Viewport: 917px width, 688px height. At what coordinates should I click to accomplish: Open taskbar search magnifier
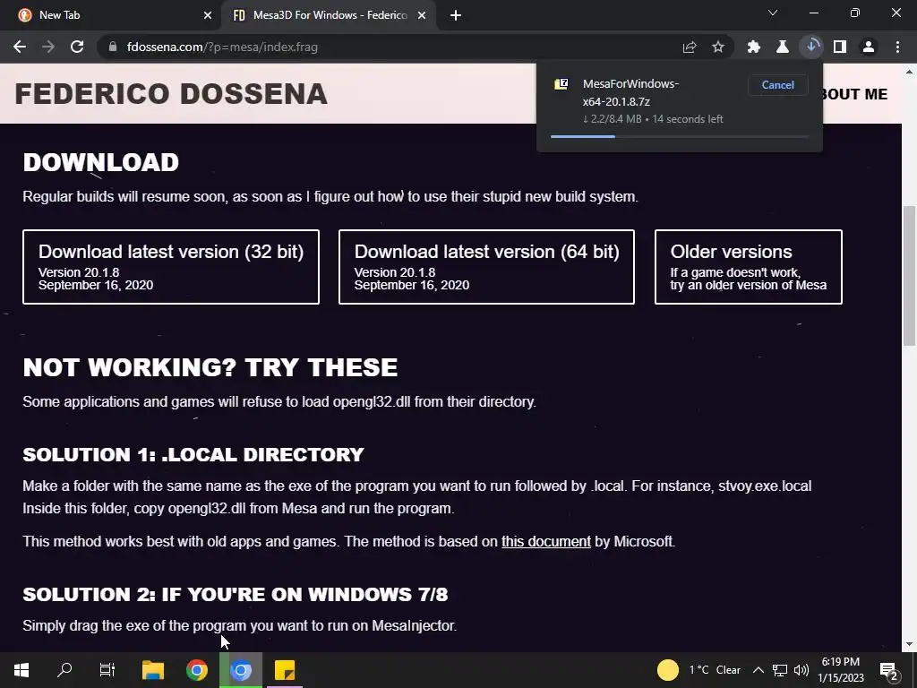pos(64,670)
